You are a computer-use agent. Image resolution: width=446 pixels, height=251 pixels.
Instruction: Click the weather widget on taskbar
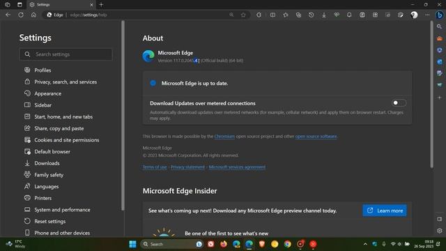tap(16, 244)
